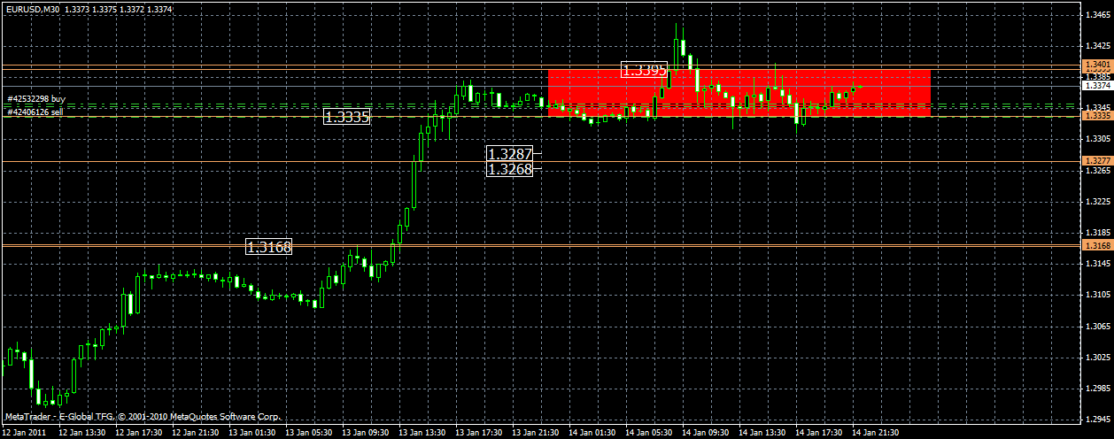Screen dimensions: 1114x439
Task: Click the 13 Jan 21:30 time label
Action: point(536,433)
